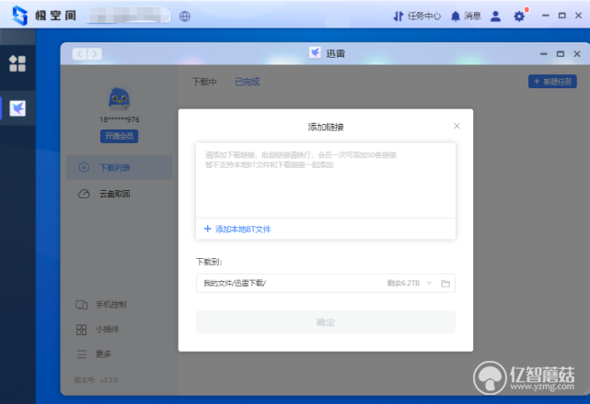
Task: Go back with the left arrow in 迅雷 window
Action: (x=80, y=54)
